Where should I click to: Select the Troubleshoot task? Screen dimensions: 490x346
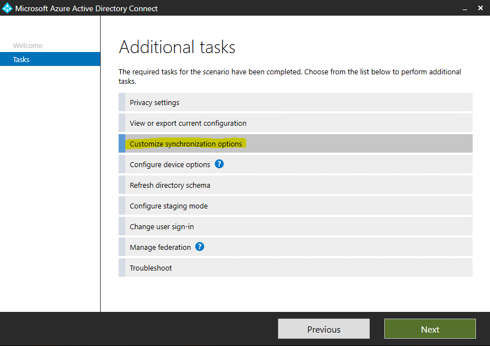pyautogui.click(x=295, y=268)
